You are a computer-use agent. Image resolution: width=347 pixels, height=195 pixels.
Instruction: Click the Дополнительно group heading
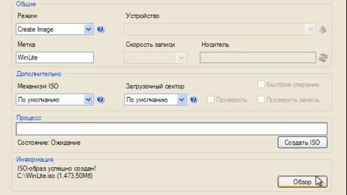(38, 74)
